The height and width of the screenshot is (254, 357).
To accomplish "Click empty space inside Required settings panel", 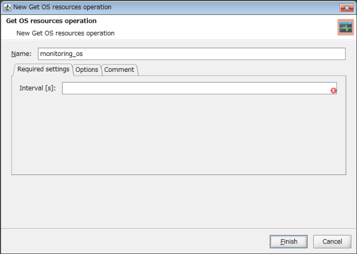I will tap(178, 137).
